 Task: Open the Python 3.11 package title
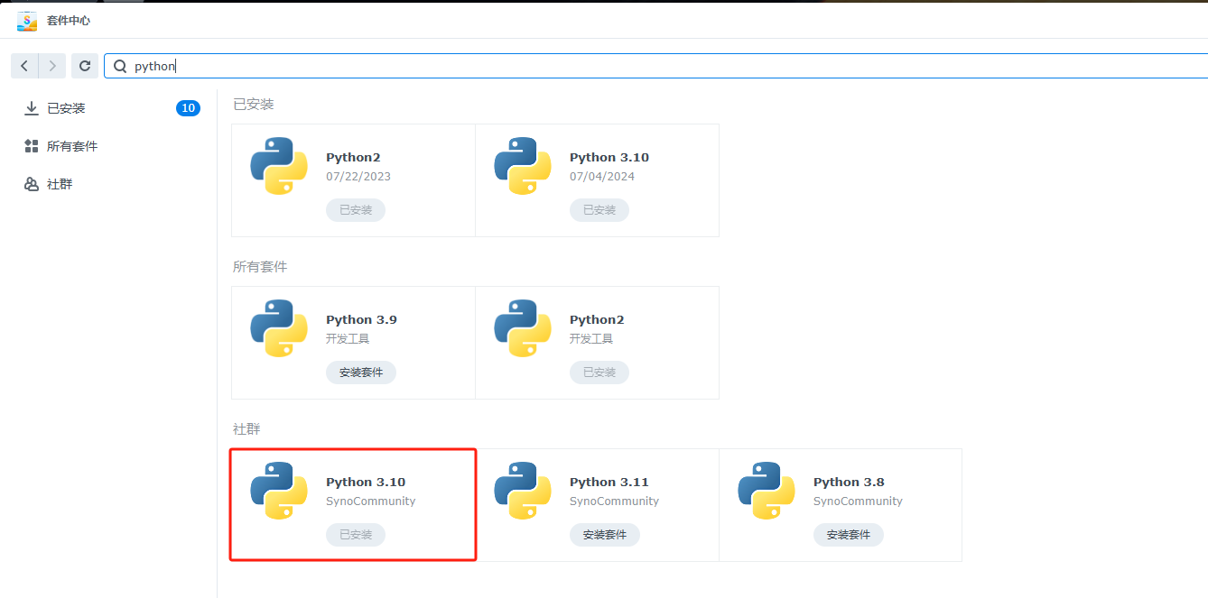(x=609, y=482)
